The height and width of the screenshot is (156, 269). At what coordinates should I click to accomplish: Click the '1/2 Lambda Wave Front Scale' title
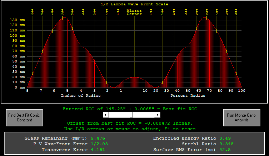[x=134, y=4]
